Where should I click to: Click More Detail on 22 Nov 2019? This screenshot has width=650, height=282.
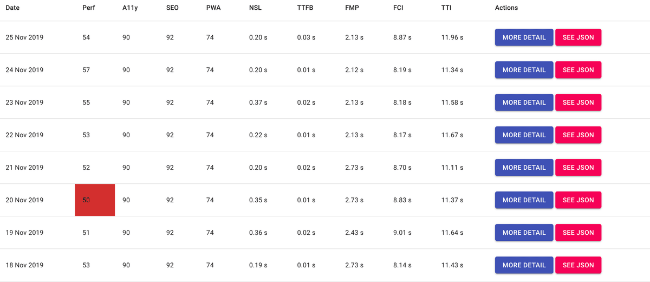click(x=524, y=135)
